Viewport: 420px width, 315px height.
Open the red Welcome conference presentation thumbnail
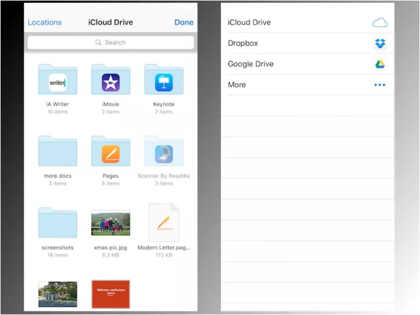[110, 294]
